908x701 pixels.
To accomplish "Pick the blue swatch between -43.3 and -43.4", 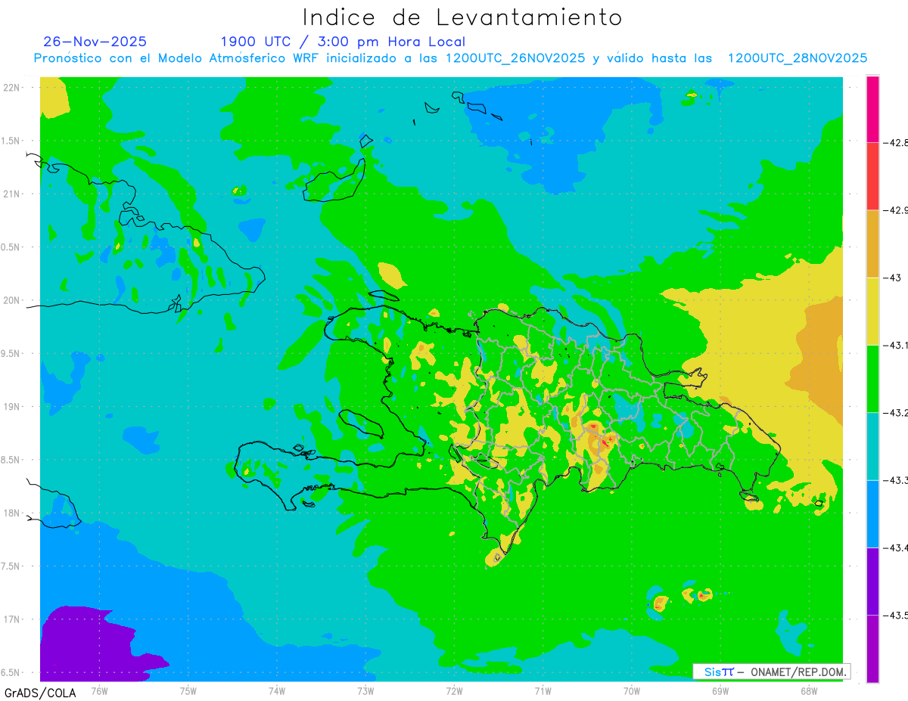I will point(872,513).
